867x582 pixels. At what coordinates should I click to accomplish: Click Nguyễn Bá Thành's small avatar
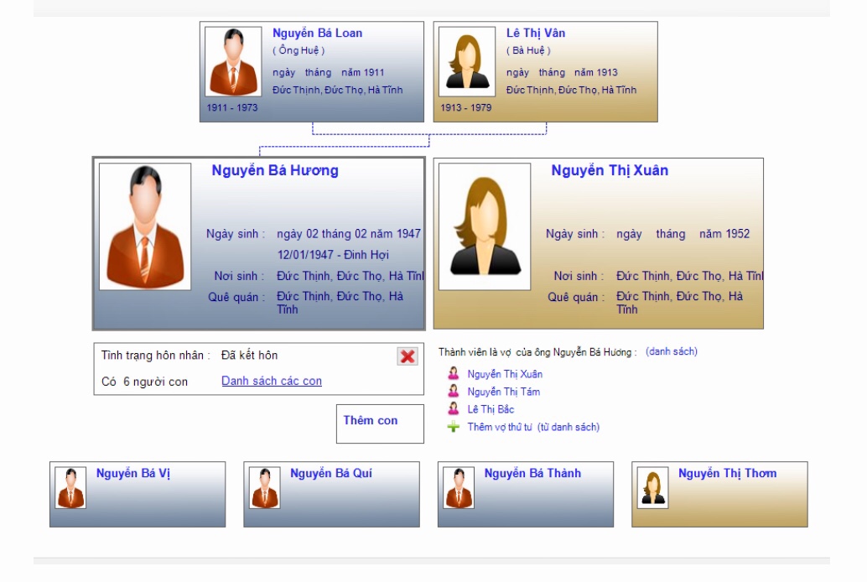click(459, 487)
